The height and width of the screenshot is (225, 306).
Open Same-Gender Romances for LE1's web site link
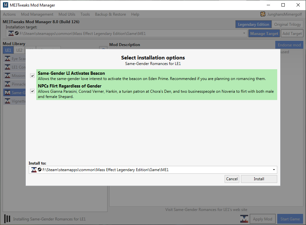coord(206,210)
